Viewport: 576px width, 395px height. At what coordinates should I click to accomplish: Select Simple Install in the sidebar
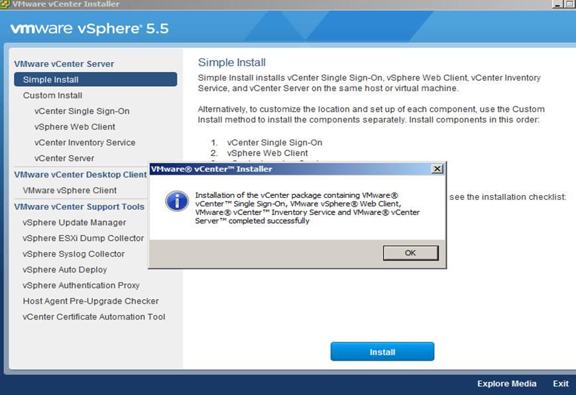(51, 79)
